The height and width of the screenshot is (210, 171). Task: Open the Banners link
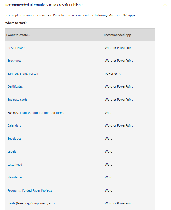point(13,74)
